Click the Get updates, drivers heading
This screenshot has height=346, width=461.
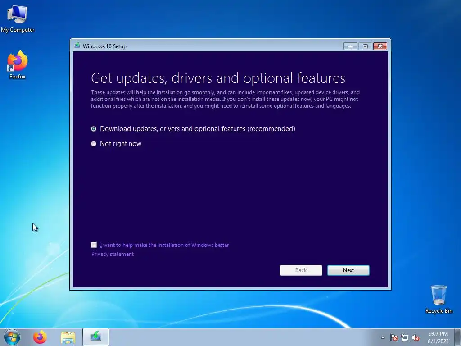(x=218, y=78)
